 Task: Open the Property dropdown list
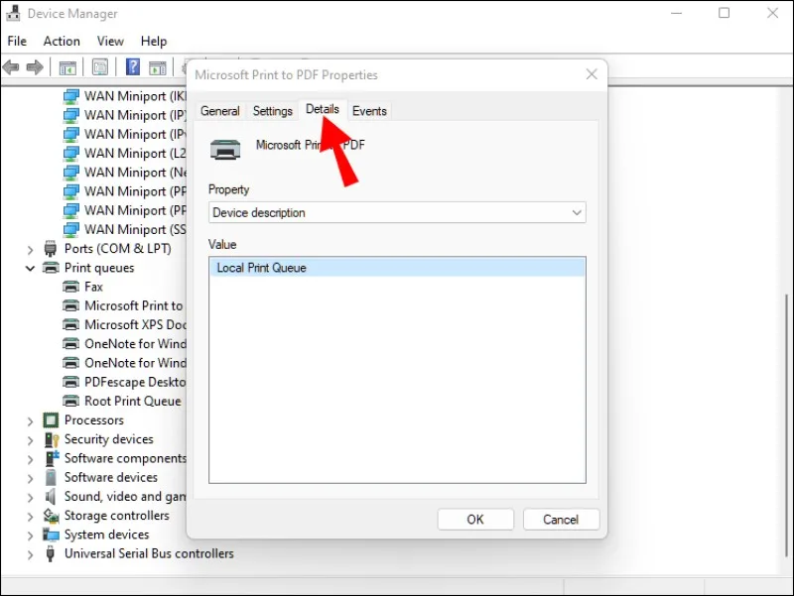coord(397,212)
